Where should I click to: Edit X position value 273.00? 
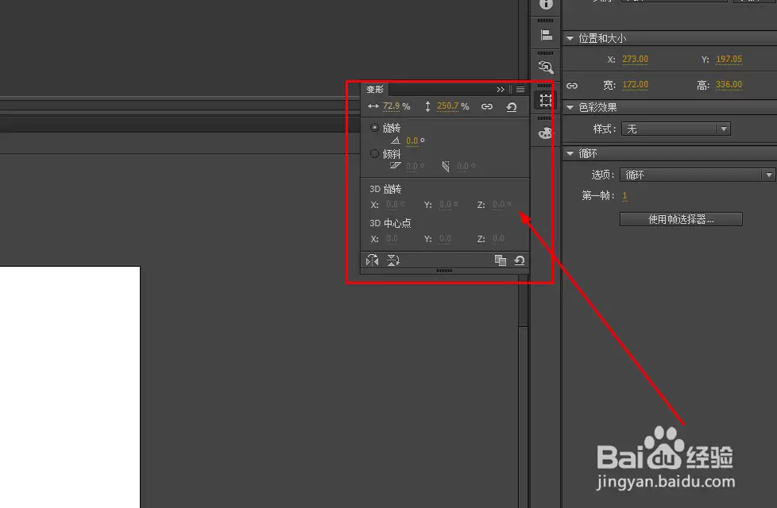(635, 59)
